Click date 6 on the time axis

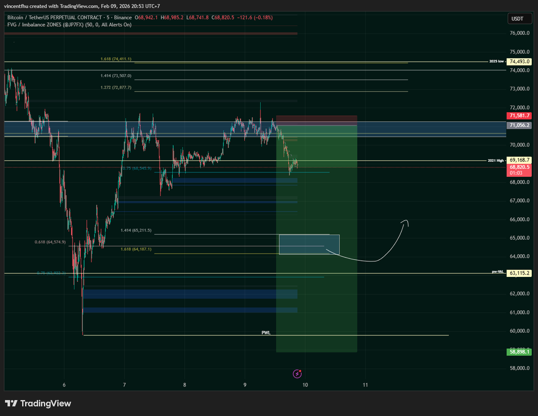pyautogui.click(x=64, y=385)
